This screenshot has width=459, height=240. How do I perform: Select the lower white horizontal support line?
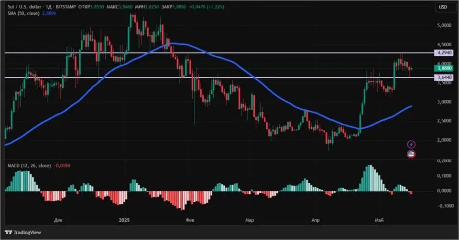(x=219, y=77)
